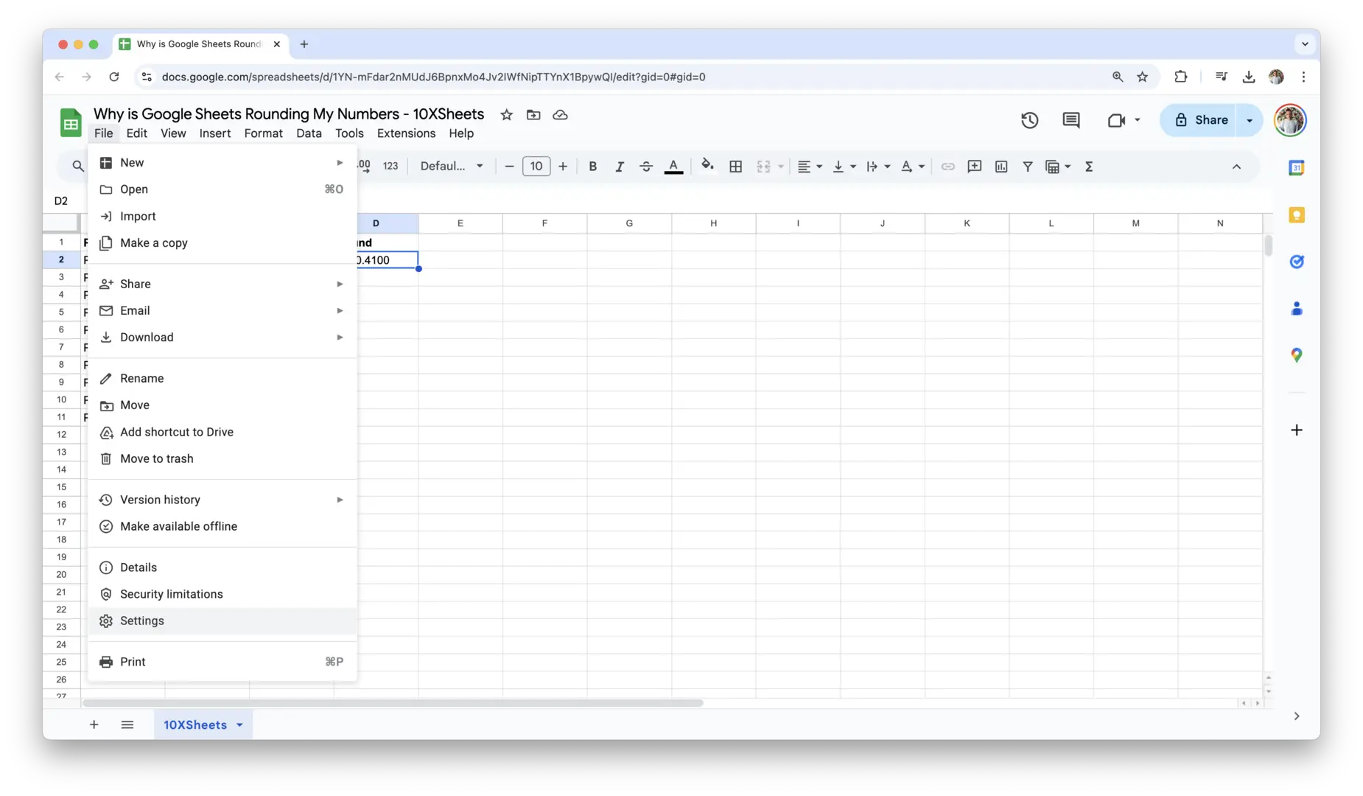Click the insert link icon
1363x796 pixels.
pos(947,167)
